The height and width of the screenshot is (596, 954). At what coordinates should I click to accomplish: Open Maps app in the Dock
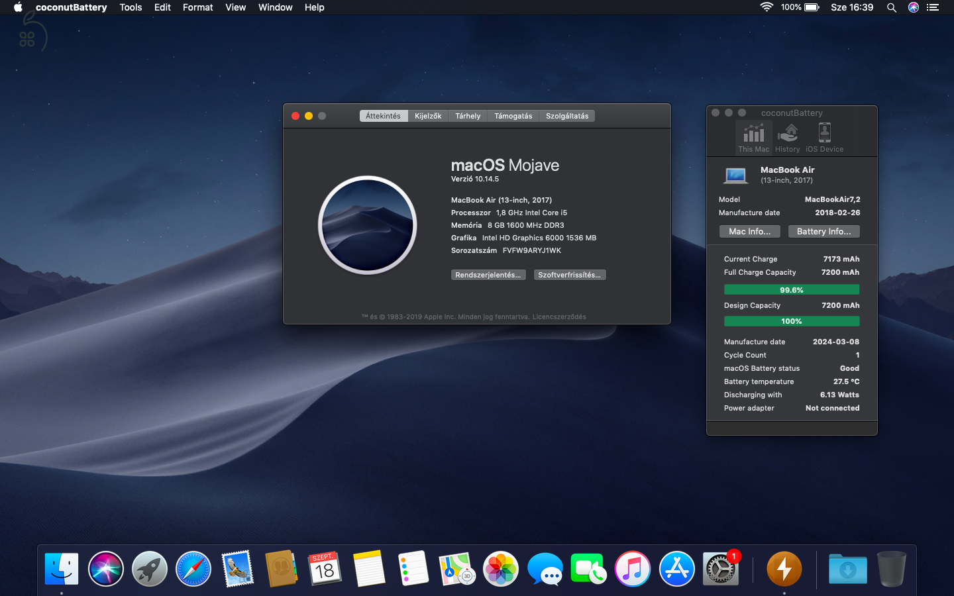457,569
